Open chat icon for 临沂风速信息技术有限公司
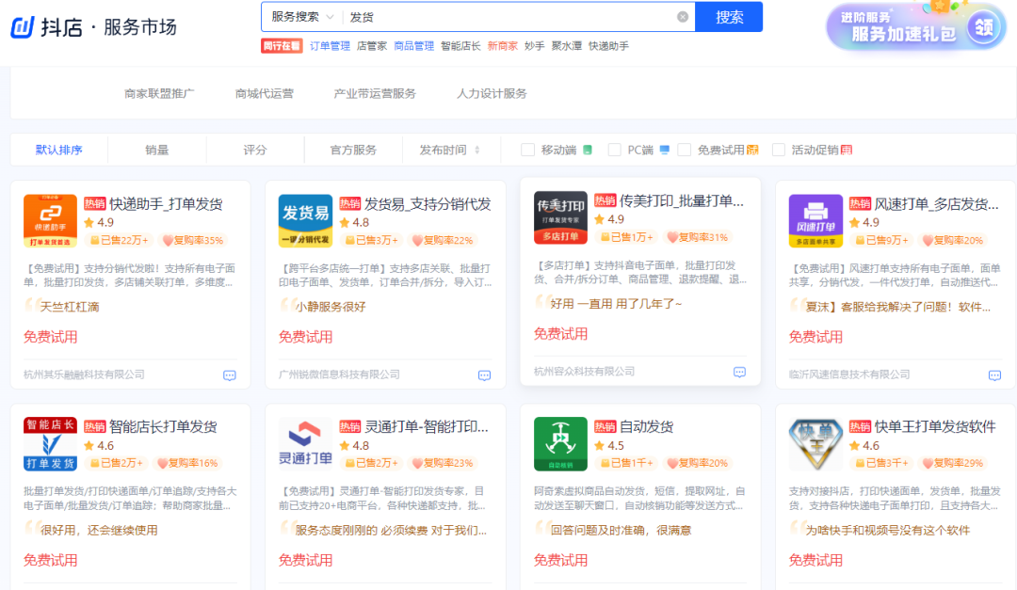This screenshot has height=590, width=1017. tap(994, 375)
